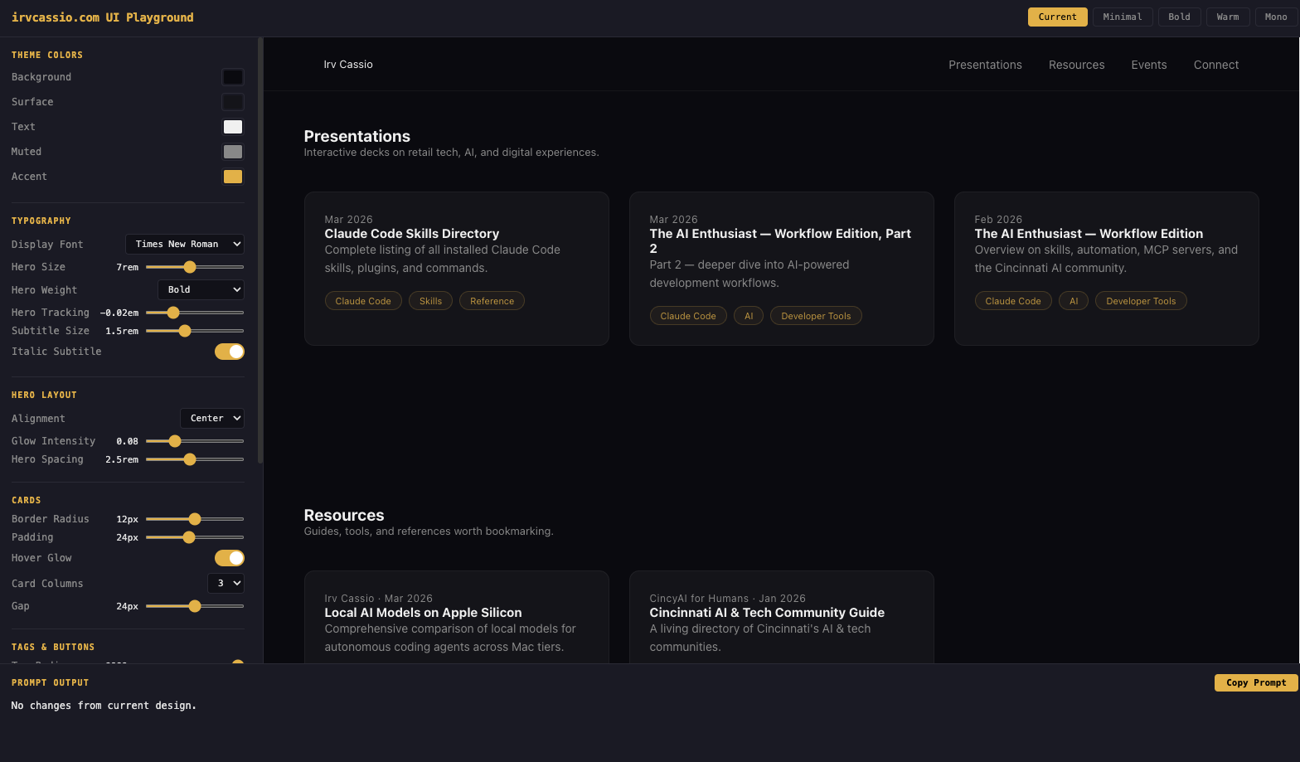
Task: Click Developer Tools tag in Part 2 card
Action: coord(816,316)
